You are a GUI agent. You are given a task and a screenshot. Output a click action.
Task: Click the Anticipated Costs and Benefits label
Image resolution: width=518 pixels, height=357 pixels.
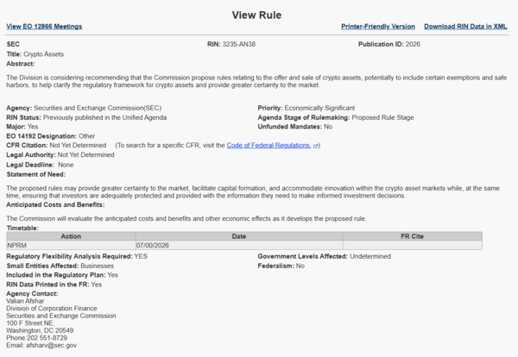click(x=55, y=205)
